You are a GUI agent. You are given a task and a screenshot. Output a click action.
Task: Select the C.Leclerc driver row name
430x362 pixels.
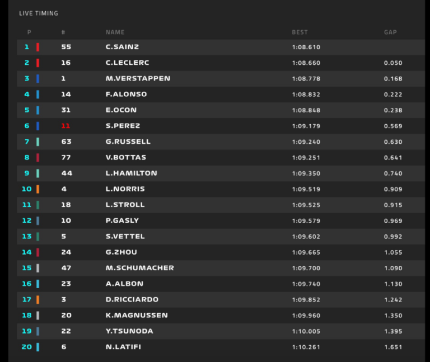pyautogui.click(x=127, y=63)
